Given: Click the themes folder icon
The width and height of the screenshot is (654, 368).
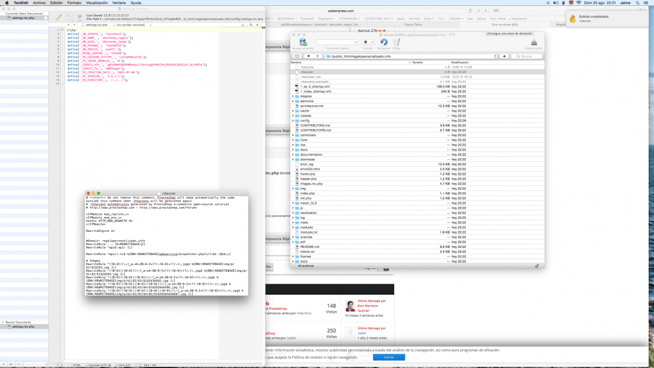Looking at the screenshot, I should 297,257.
